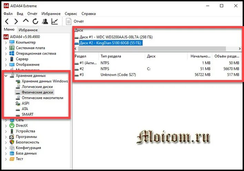Expand the Сервер tree node
Viewport: 244px width, 171px height.
tap(6, 59)
